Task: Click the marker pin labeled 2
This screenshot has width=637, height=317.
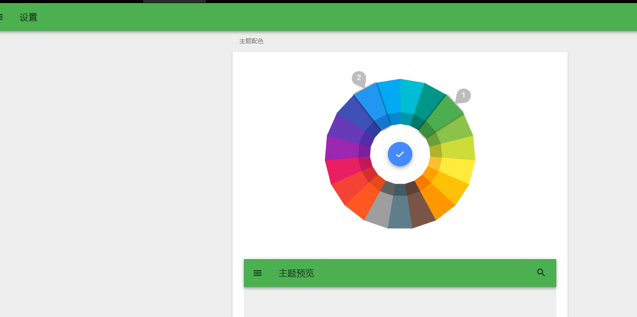Action: point(359,79)
